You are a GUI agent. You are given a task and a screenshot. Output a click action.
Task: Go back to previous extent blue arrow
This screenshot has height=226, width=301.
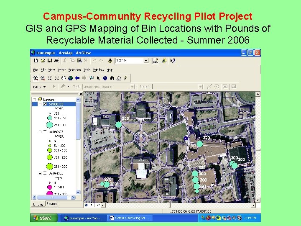click(77, 78)
